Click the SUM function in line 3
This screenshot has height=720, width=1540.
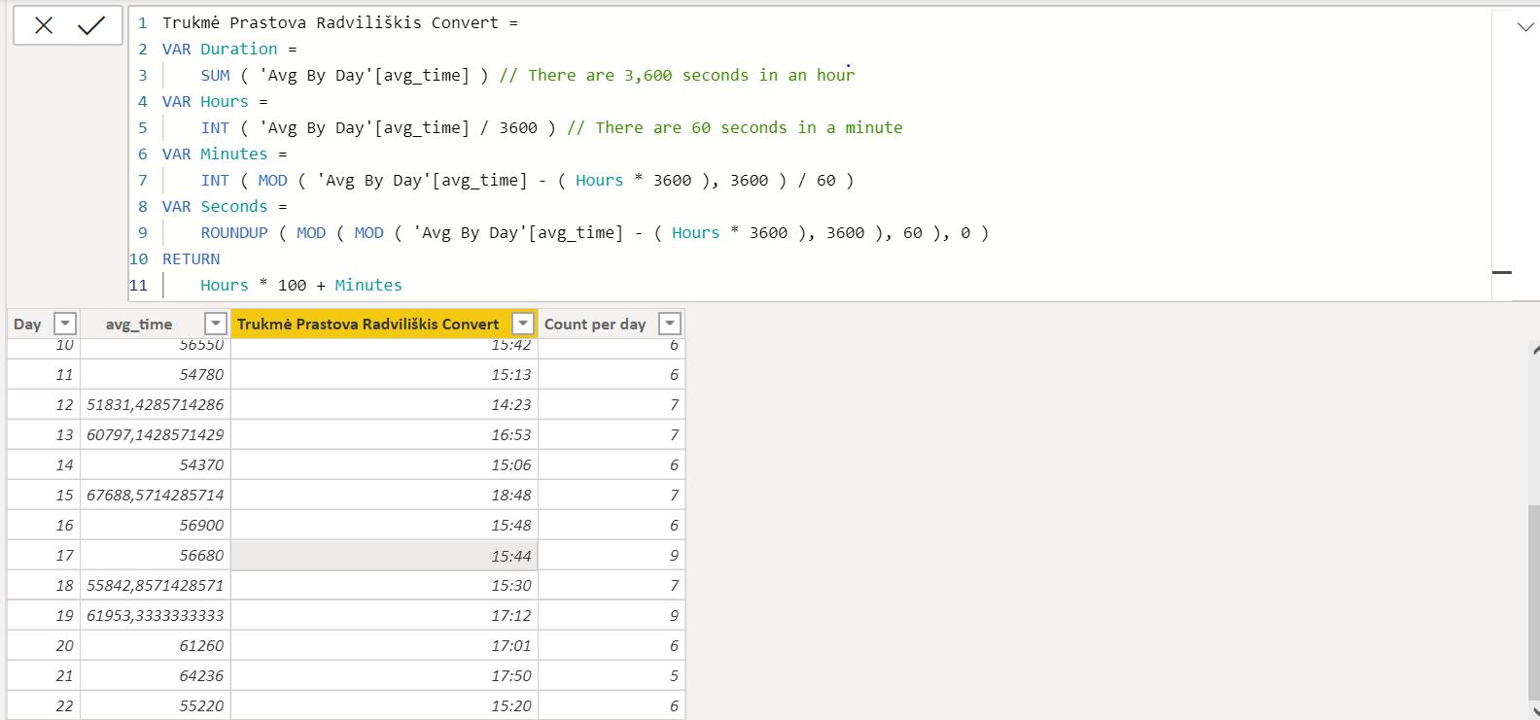(x=215, y=75)
